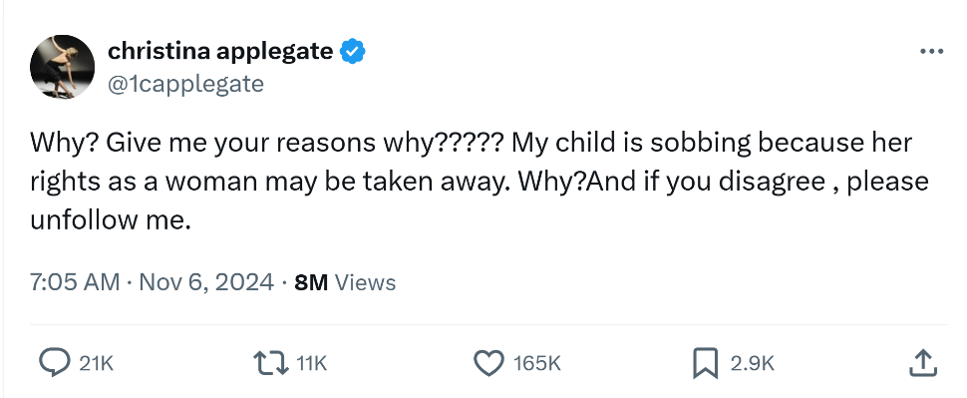Click the blue verified checkmark badge
Screen dimensions: 967x398
tap(353, 52)
